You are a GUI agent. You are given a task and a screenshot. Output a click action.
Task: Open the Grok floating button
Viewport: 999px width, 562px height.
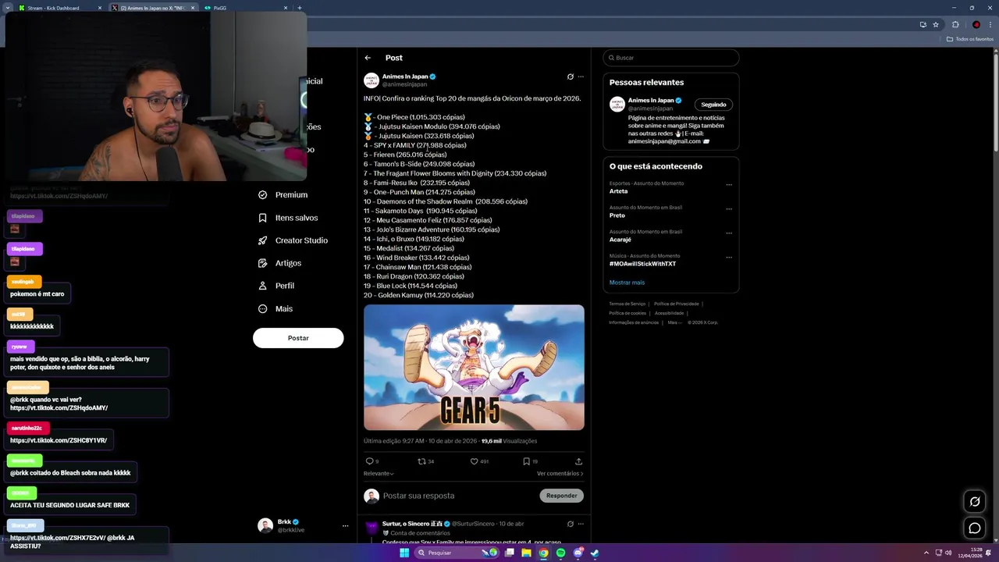click(974, 502)
